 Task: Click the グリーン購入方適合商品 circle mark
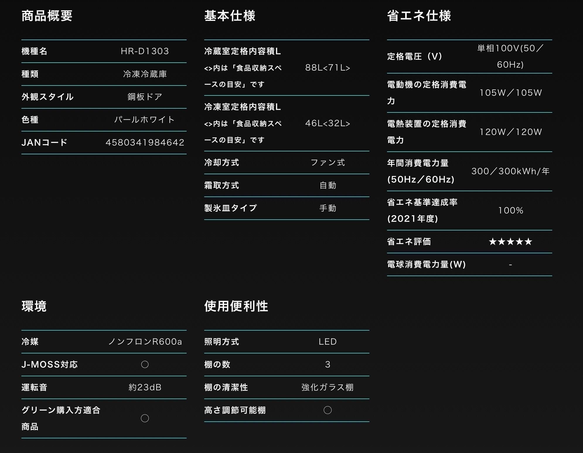(x=145, y=418)
